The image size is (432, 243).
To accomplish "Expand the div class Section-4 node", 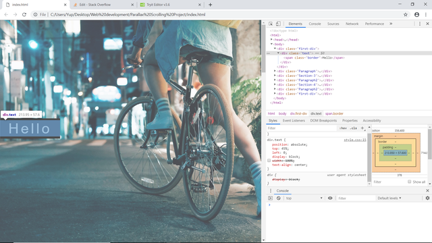I will click(275, 84).
